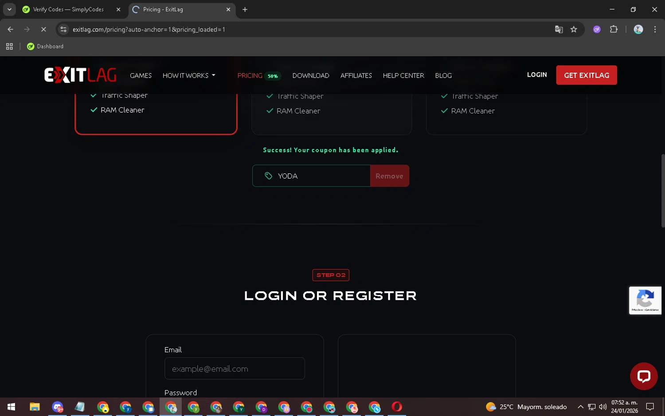Open the Windows Start menu
Image resolution: width=665 pixels, height=416 pixels.
click(x=11, y=407)
